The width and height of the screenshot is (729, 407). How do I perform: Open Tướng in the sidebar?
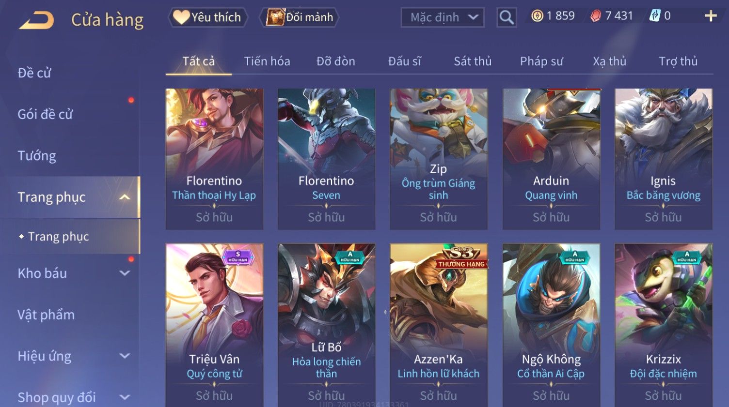tap(37, 156)
